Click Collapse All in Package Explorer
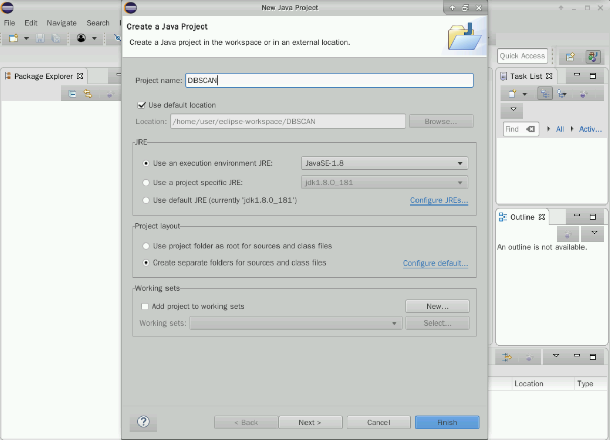This screenshot has width=610, height=440. point(73,94)
